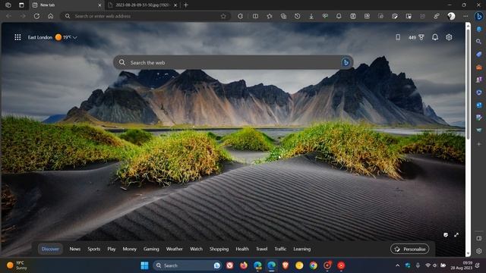
Task: Open the Windows Start menu
Action: pyautogui.click(x=144, y=265)
